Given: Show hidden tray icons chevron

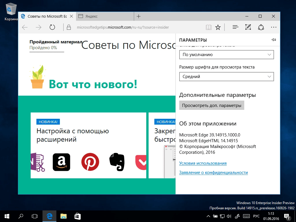Looking at the screenshot, I should pos(208,216).
